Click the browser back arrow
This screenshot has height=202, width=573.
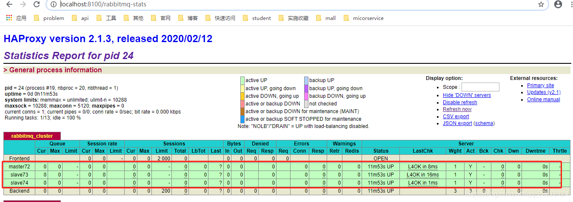click(x=9, y=5)
